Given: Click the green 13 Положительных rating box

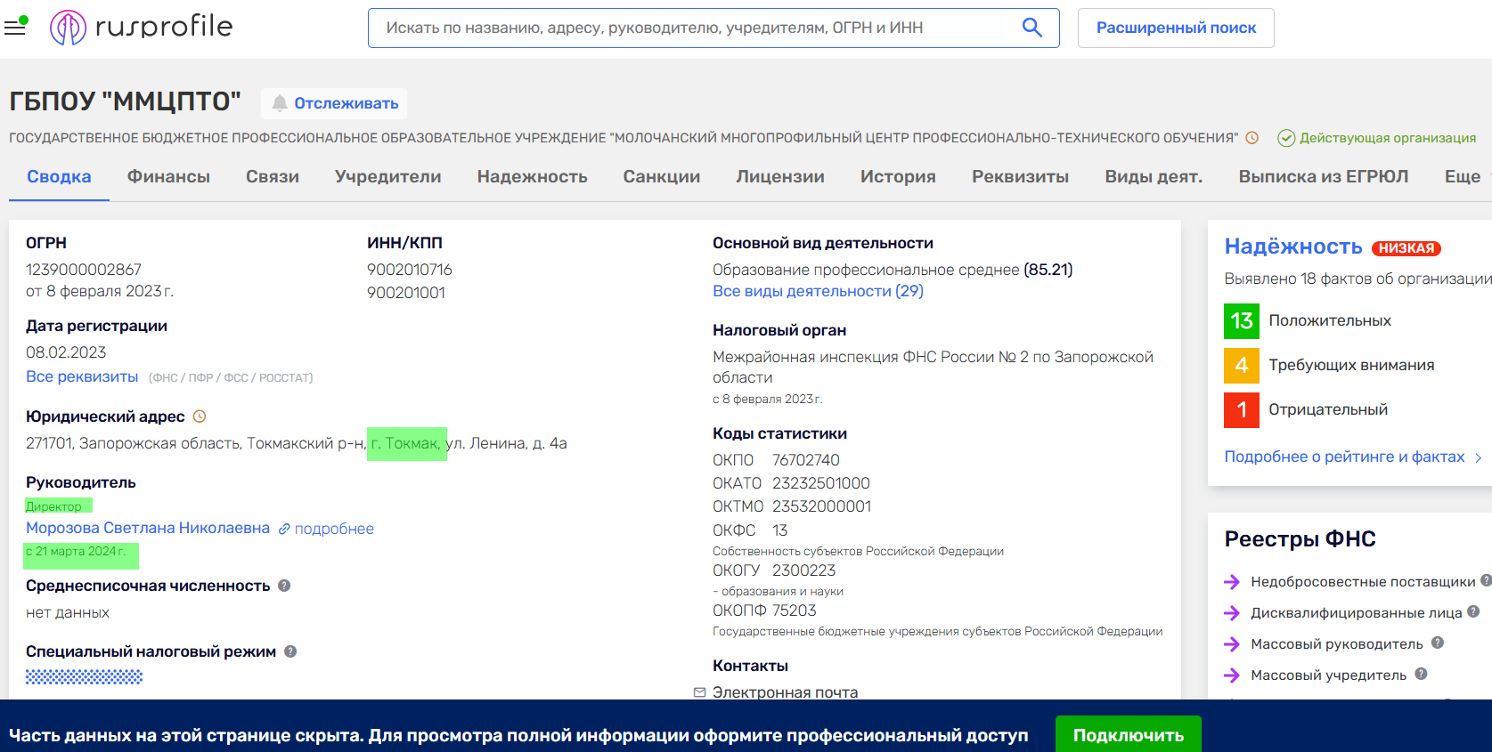Looking at the screenshot, I should (1241, 320).
